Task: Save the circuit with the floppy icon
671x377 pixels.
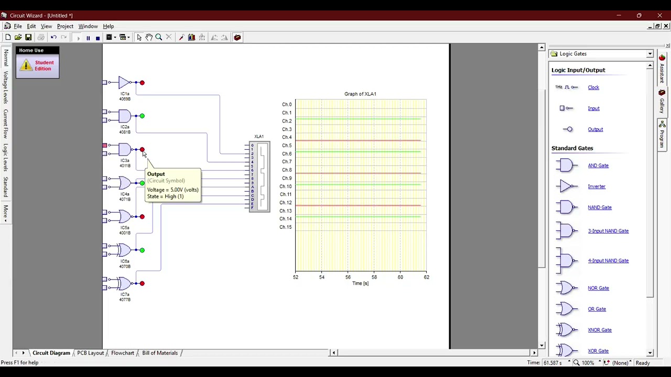Action: (x=28, y=37)
